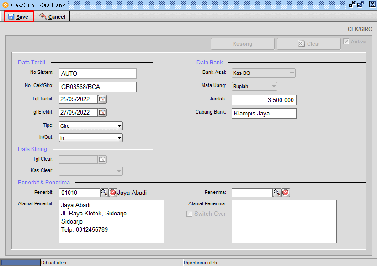Click the Penerbit & Penerima heading
The width and height of the screenshot is (377, 266).
pos(44,183)
